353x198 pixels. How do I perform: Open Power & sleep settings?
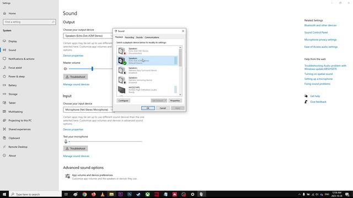click(x=17, y=76)
